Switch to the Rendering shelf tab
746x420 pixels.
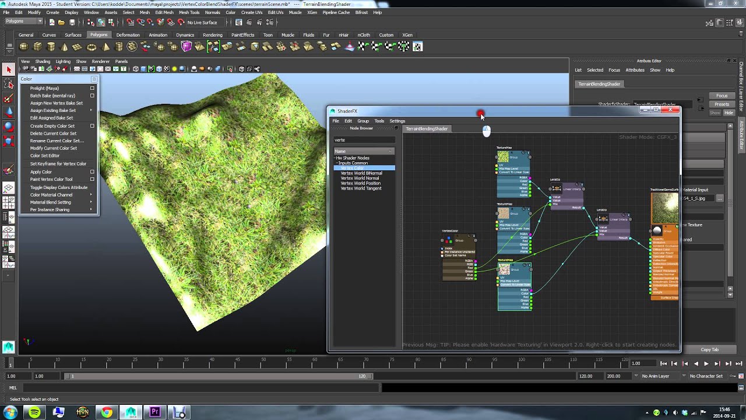coord(212,35)
